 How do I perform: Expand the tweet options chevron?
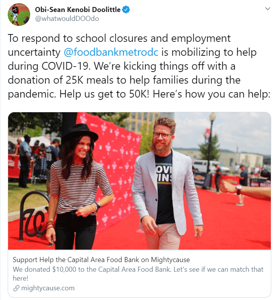pyautogui.click(x=268, y=9)
